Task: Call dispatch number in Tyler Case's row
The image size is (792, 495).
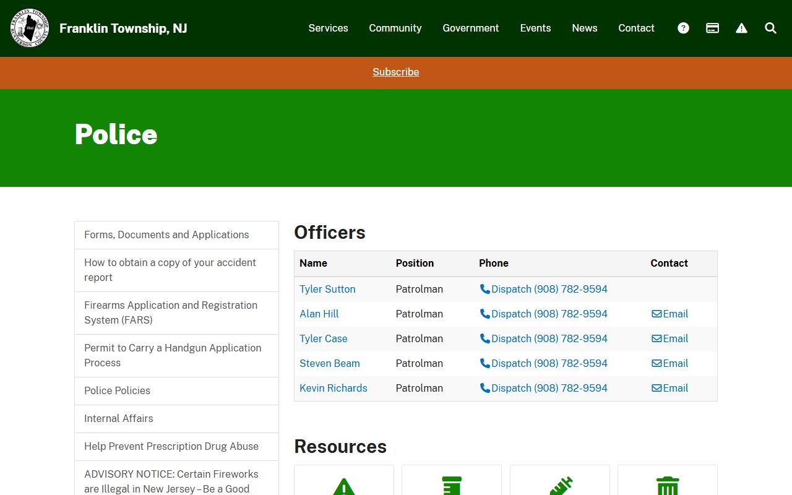Action: [x=544, y=339]
